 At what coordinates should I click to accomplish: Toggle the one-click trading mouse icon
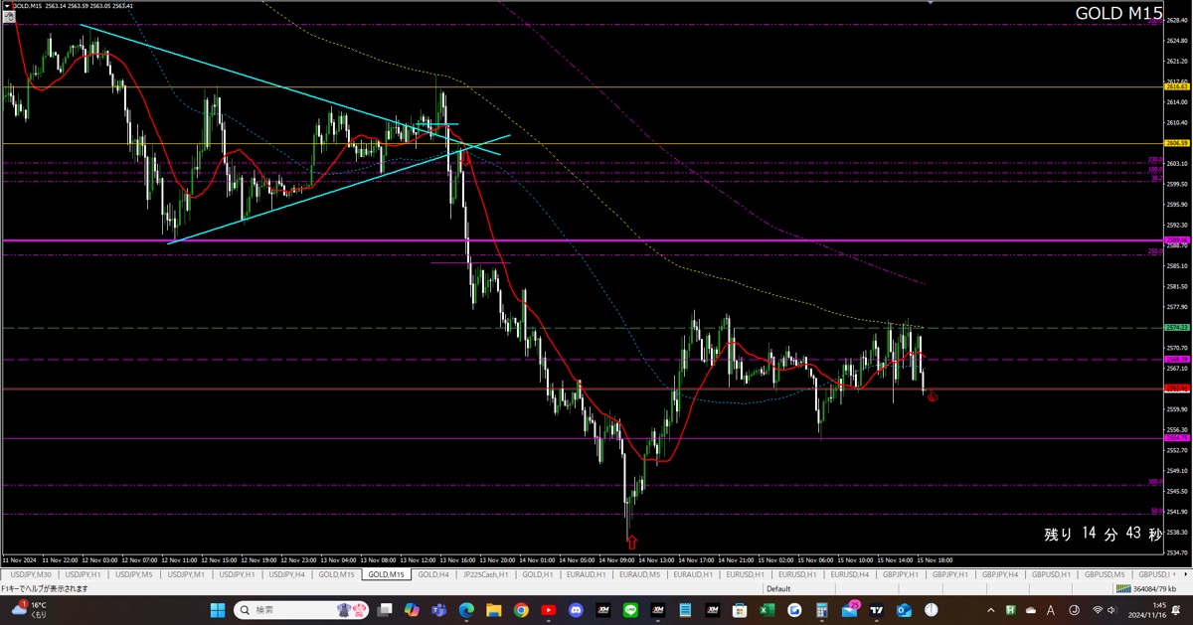[x=8, y=17]
